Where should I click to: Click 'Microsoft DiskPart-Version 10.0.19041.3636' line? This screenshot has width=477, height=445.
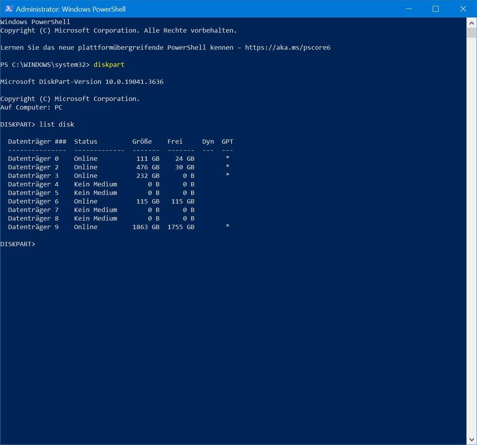(x=82, y=82)
